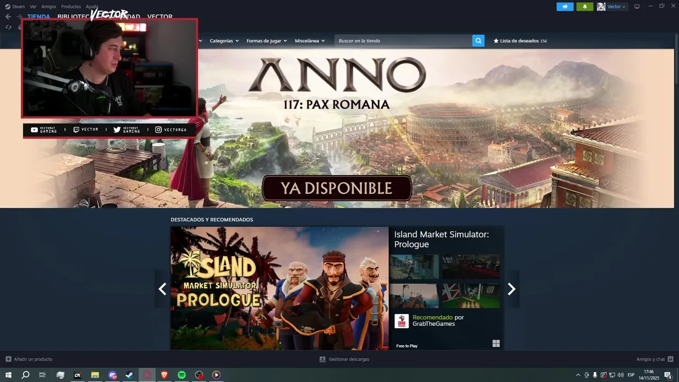Open the Ayuda menu
Screen dimensions: 679x382
(x=92, y=6)
